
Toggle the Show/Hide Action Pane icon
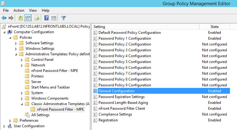tap(54, 18)
